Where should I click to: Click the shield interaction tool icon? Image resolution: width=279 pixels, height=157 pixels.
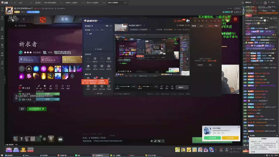pos(95,66)
